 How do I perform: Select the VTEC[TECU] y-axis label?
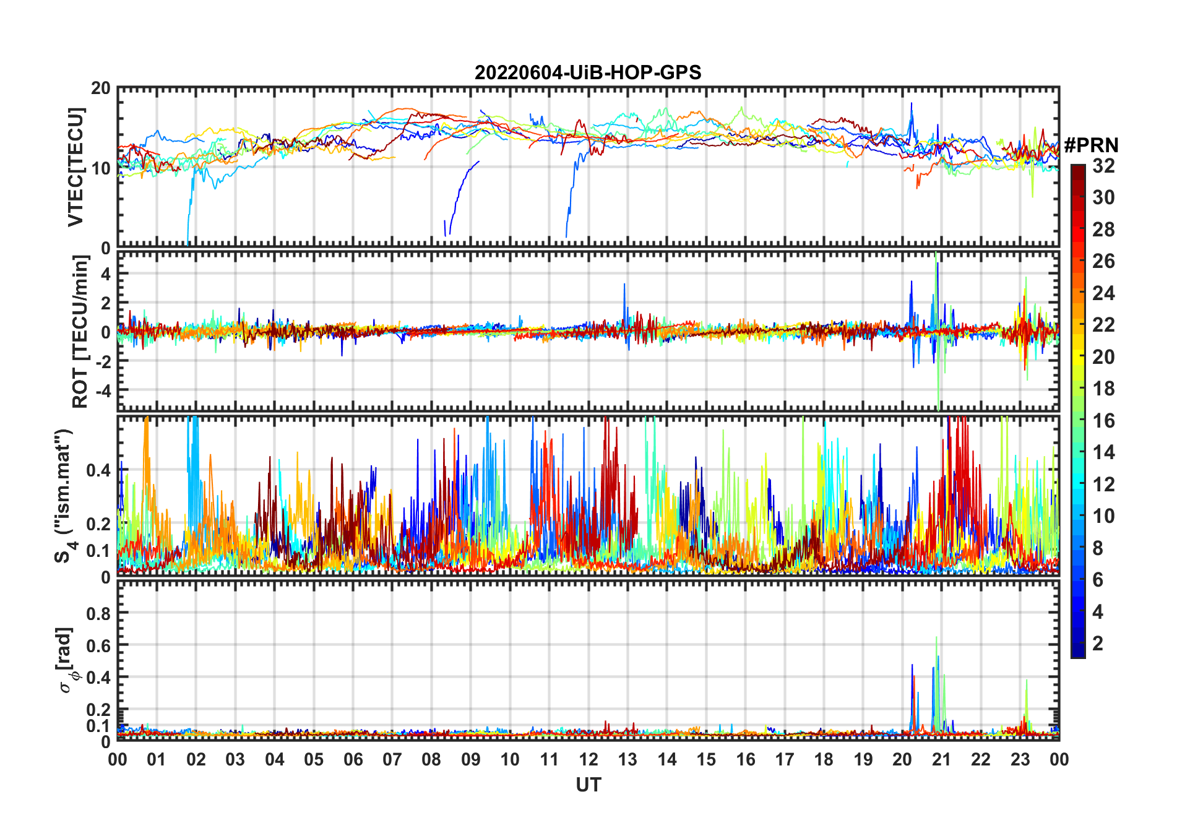pyautogui.click(x=75, y=167)
